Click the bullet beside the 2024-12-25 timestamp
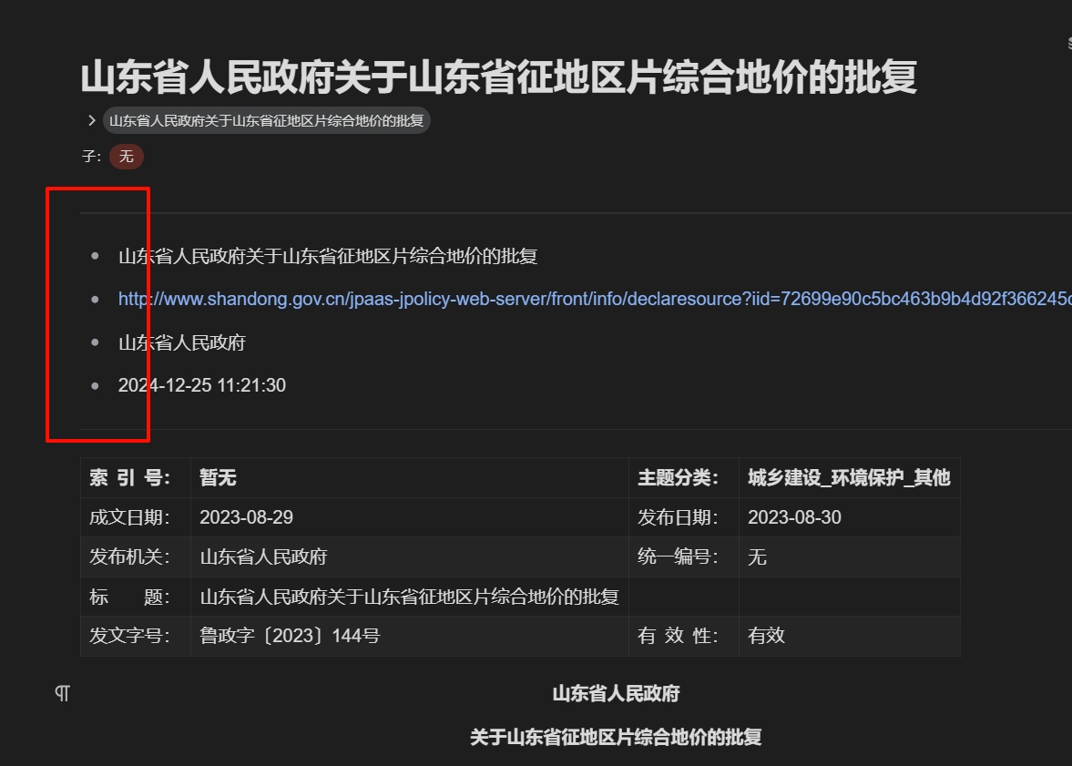This screenshot has height=766, width=1072. coord(94,384)
